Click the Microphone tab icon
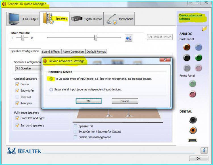The width and height of the screenshot is (213, 165). point(112,19)
